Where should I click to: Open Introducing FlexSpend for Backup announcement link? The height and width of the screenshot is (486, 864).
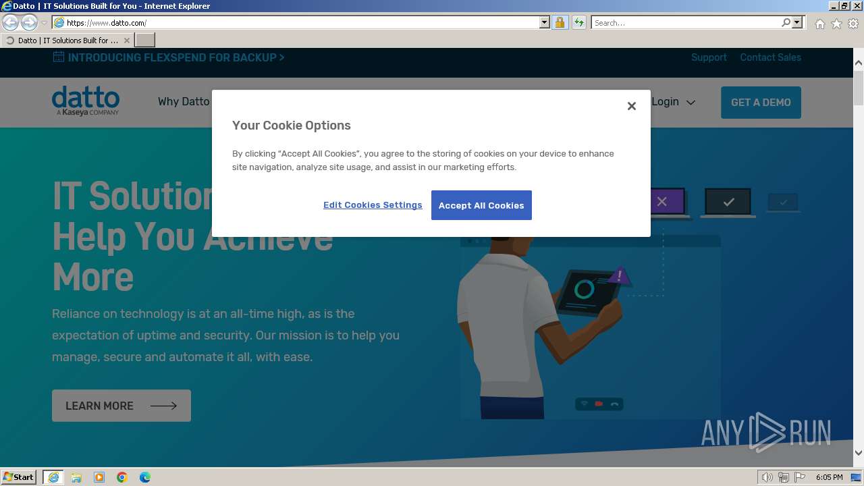click(176, 57)
